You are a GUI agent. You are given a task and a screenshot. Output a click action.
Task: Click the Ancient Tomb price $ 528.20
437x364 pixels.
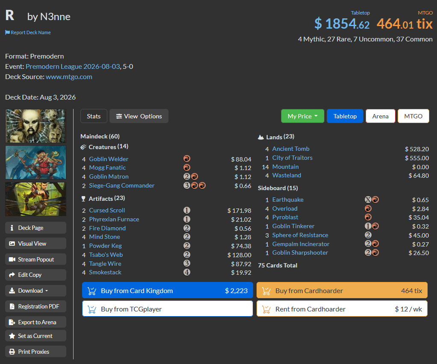(416, 149)
